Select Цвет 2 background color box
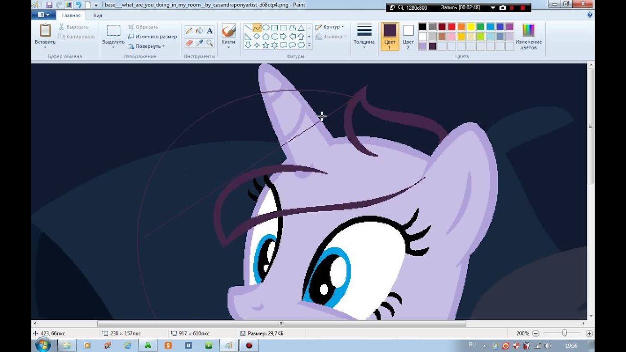The height and width of the screenshot is (352, 626). [408, 37]
